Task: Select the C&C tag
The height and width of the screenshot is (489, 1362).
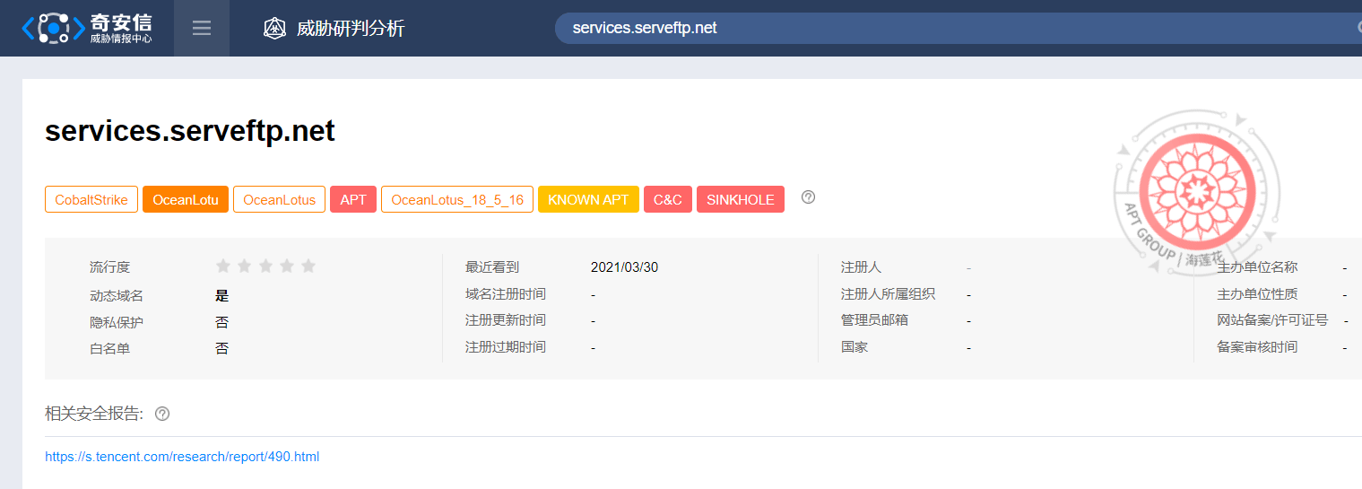Action: click(x=668, y=199)
